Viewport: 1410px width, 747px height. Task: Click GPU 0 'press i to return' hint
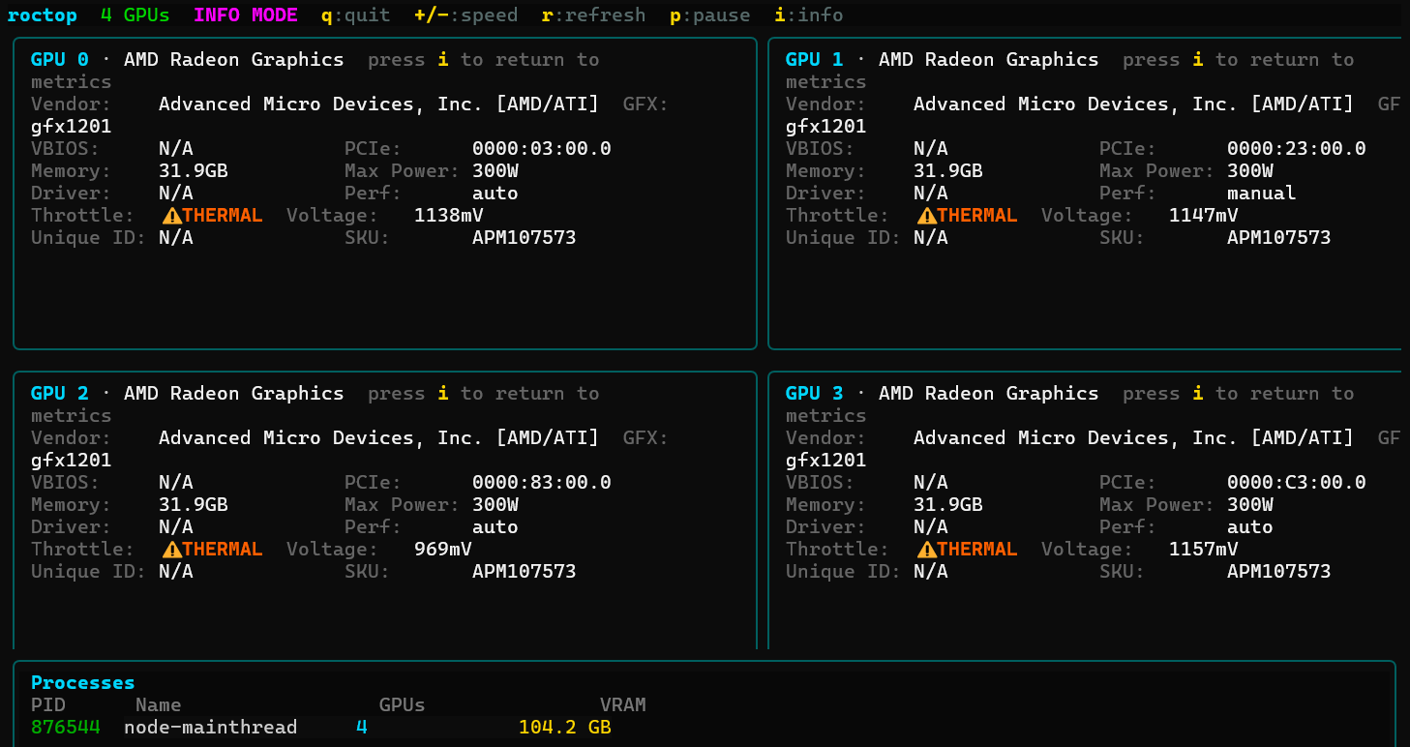point(484,60)
